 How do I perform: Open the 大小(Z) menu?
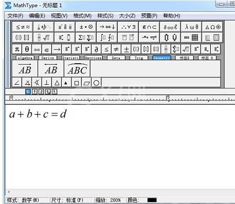coord(127,16)
